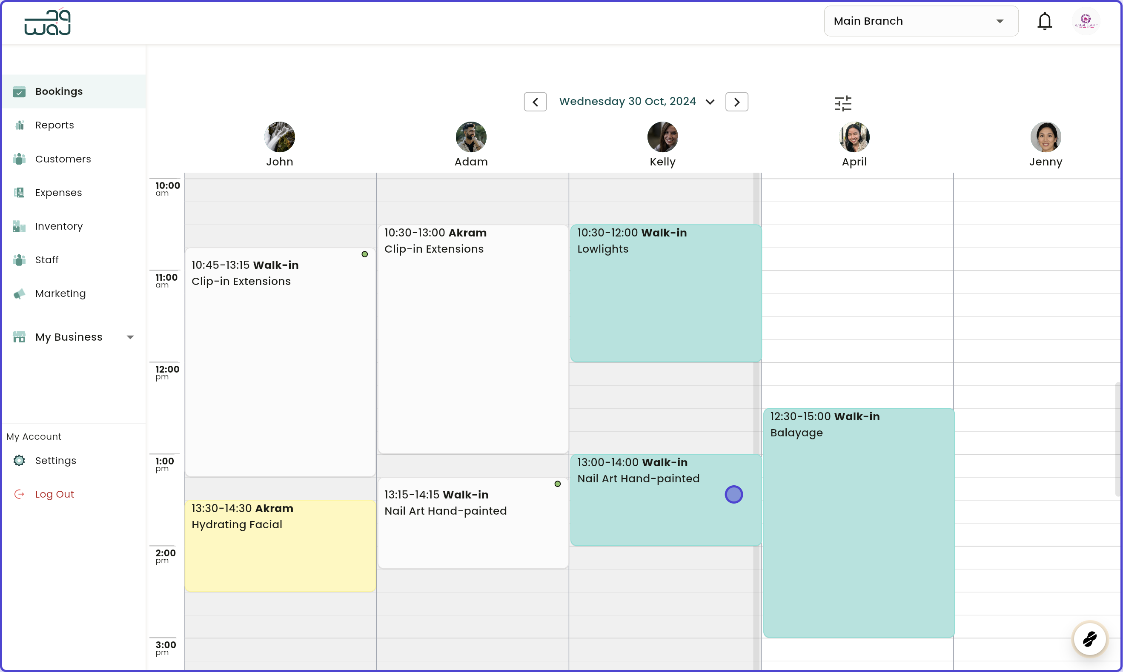This screenshot has height=672, width=1123.
Task: Open the notification bell
Action: pos(1045,21)
